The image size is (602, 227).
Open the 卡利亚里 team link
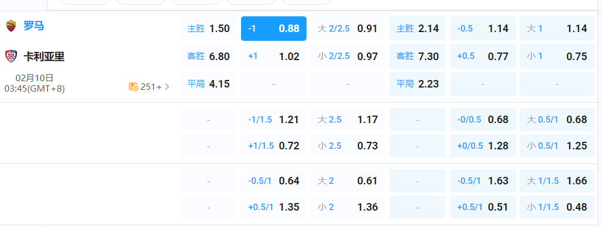[44, 57]
